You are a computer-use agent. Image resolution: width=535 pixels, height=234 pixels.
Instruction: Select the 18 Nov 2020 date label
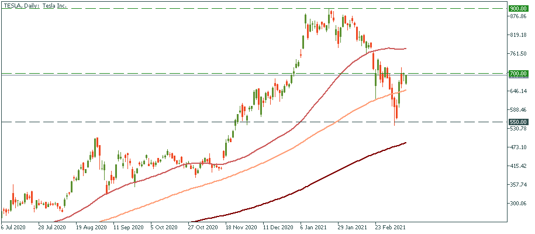[x=241, y=227]
